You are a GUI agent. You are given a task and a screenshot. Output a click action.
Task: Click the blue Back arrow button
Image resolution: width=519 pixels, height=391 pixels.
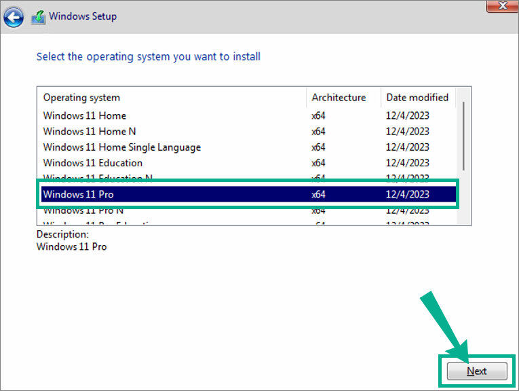point(14,17)
